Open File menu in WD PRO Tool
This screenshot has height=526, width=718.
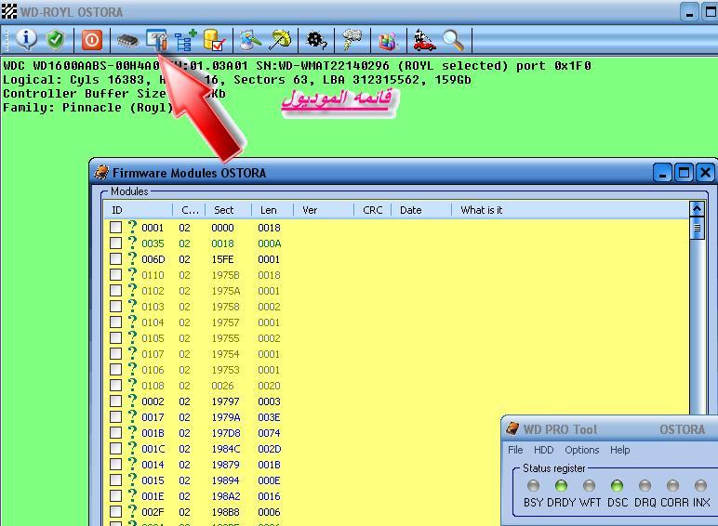pos(515,450)
